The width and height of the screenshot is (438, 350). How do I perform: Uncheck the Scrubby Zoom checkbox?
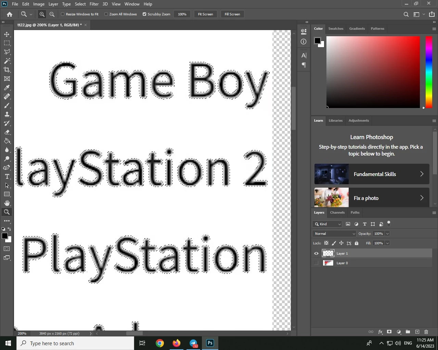click(144, 14)
